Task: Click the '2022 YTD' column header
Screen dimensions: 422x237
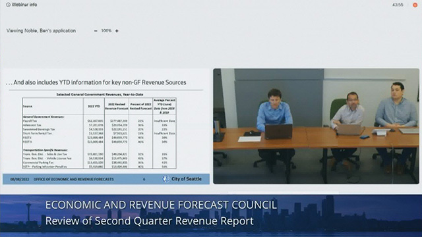Action: tap(94, 107)
